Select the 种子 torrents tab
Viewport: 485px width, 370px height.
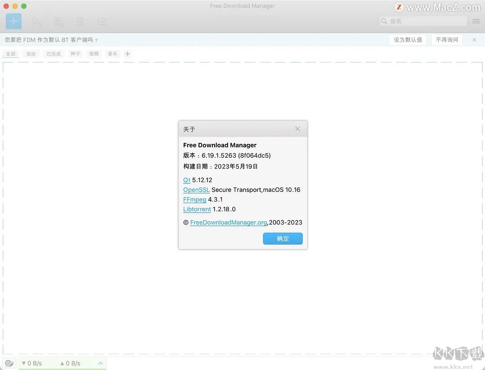(x=75, y=53)
